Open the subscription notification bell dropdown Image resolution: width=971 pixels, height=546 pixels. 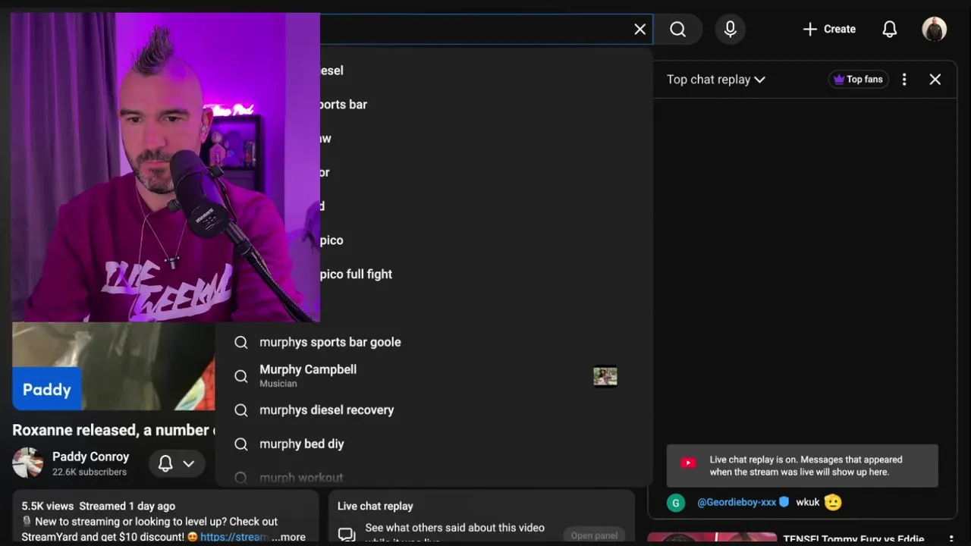(177, 463)
